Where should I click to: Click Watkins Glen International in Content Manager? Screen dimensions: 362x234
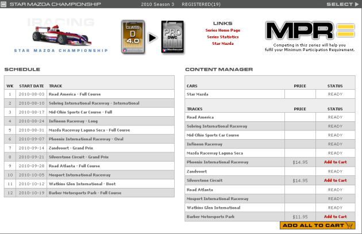213,208
